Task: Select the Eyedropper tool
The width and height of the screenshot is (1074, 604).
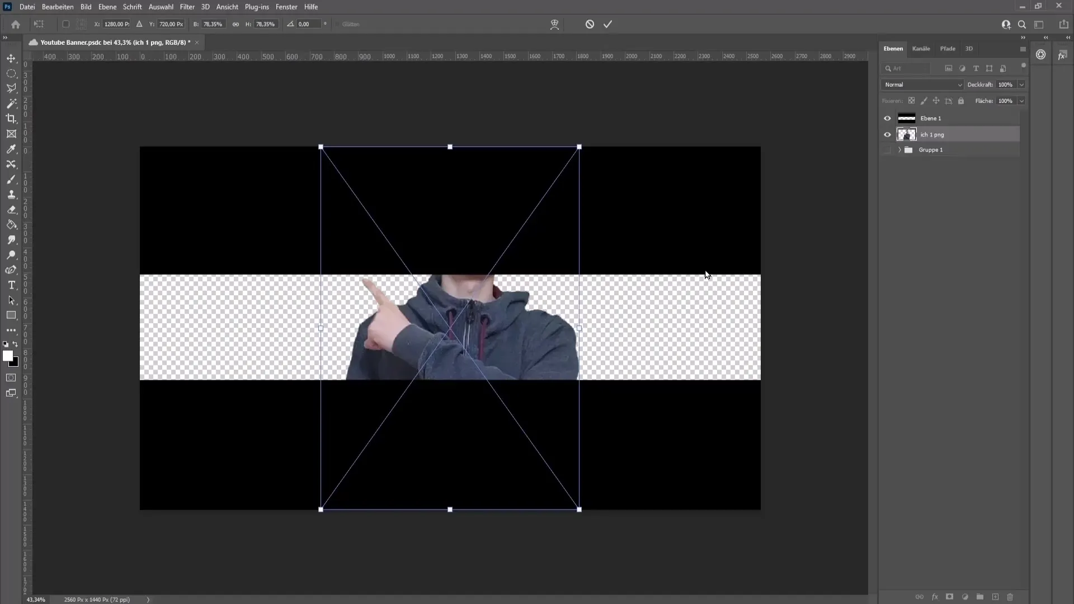Action: point(11,149)
